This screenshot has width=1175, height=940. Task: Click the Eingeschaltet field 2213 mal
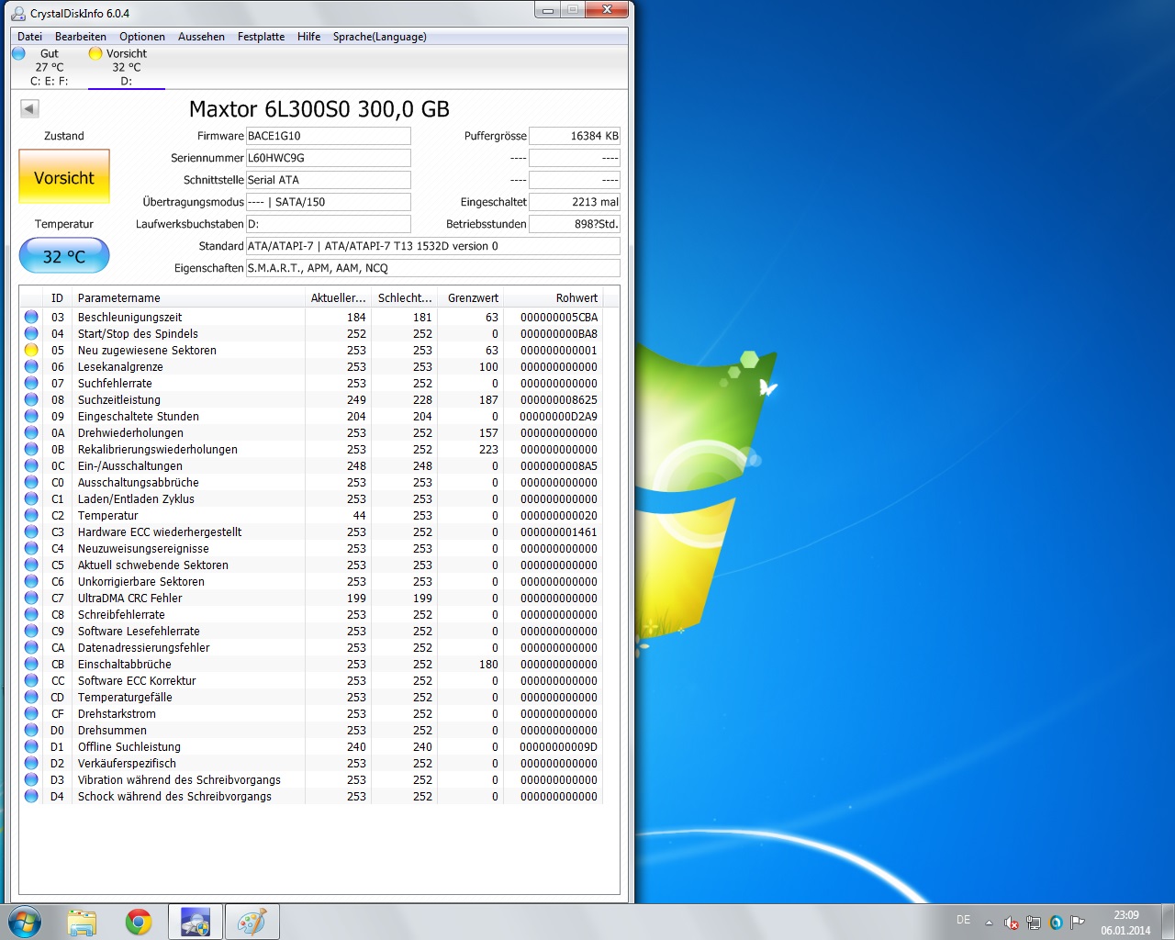click(x=575, y=202)
